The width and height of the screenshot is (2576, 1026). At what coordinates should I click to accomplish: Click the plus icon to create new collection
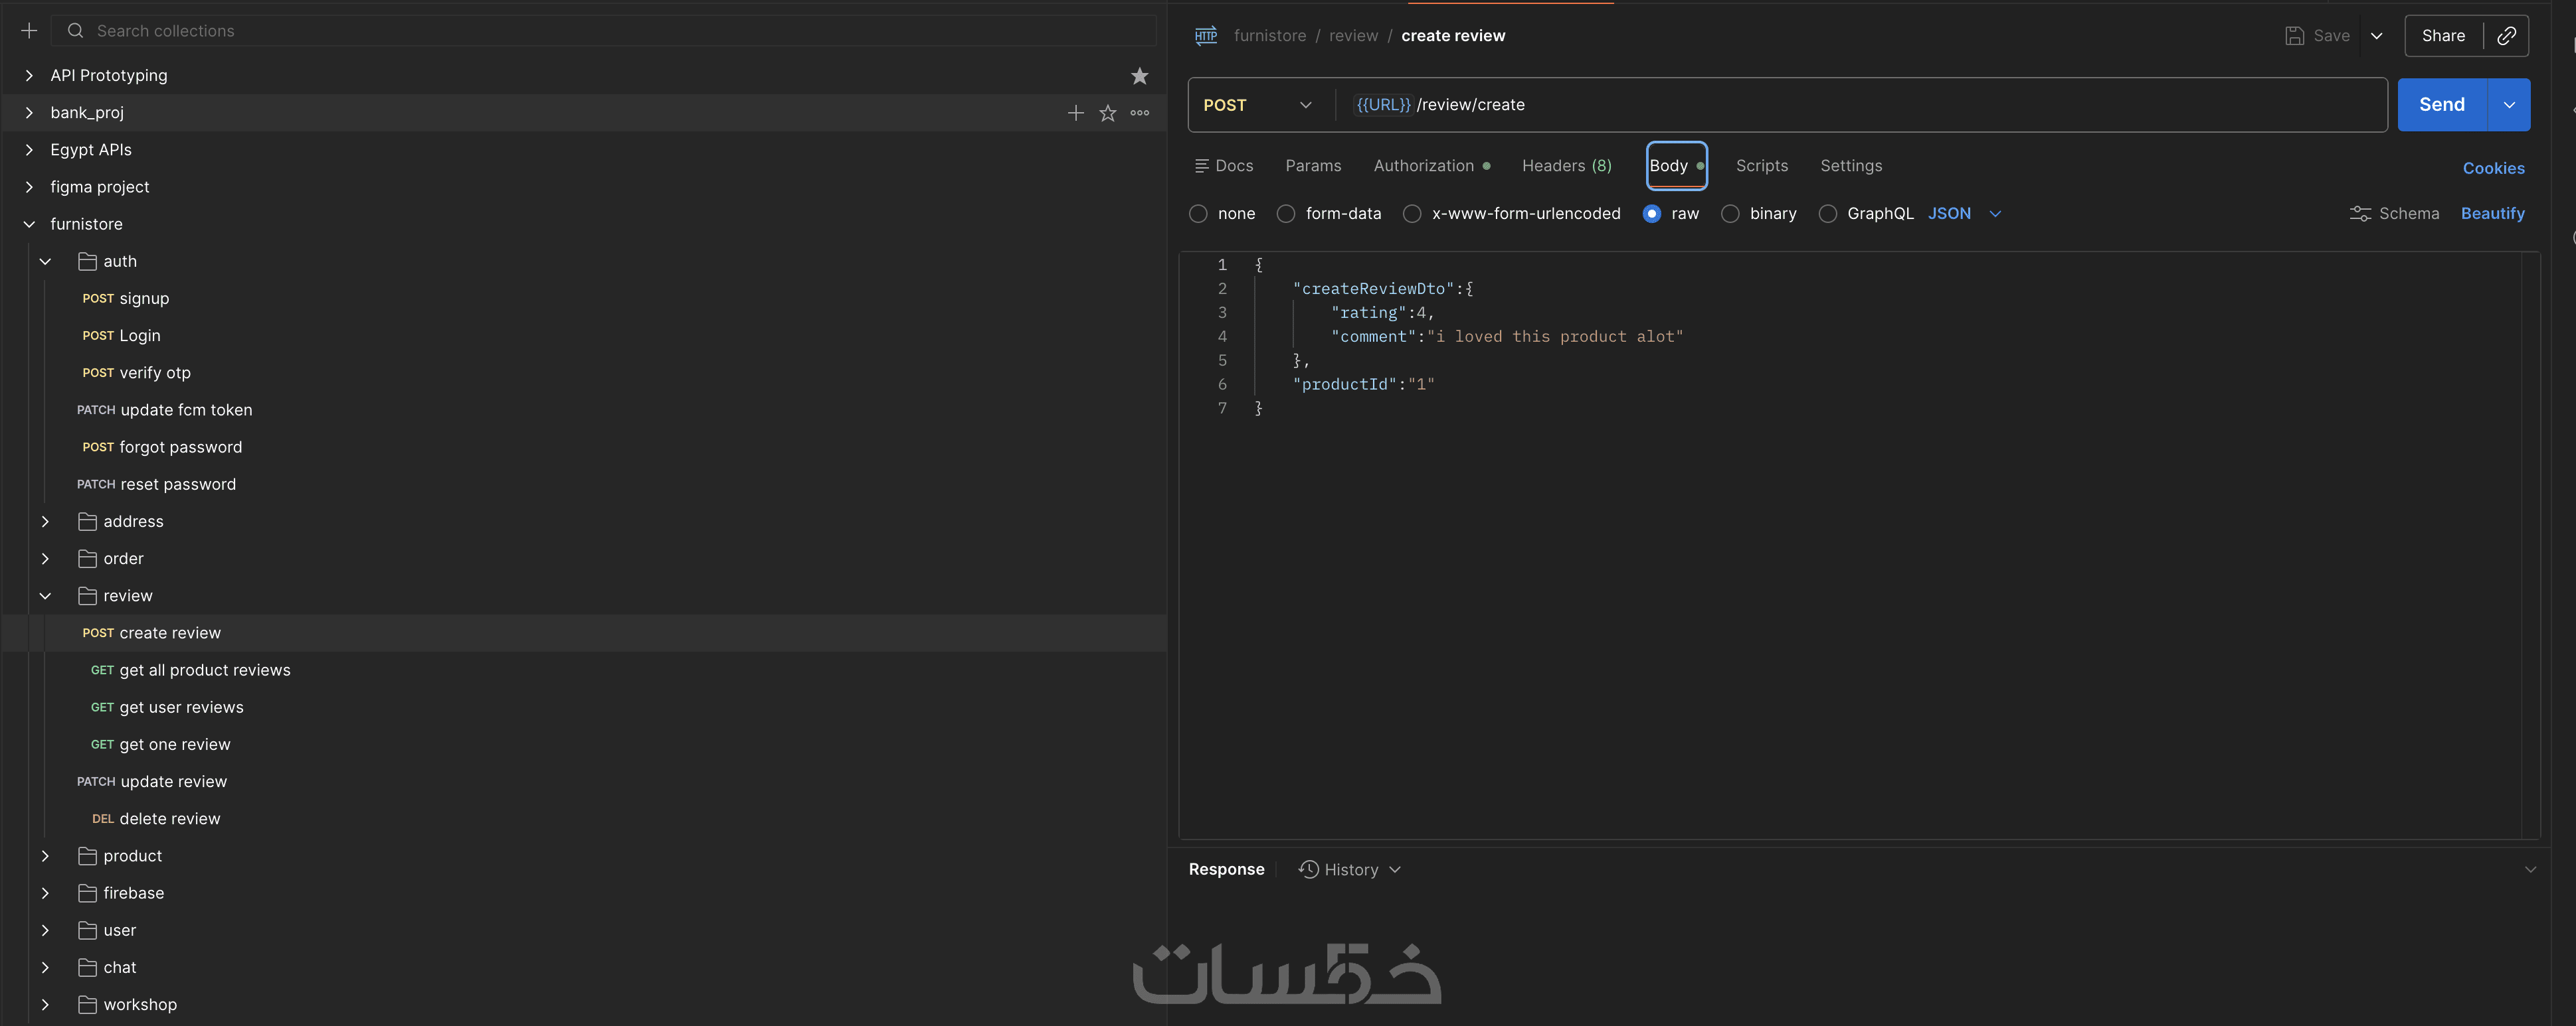[x=29, y=31]
